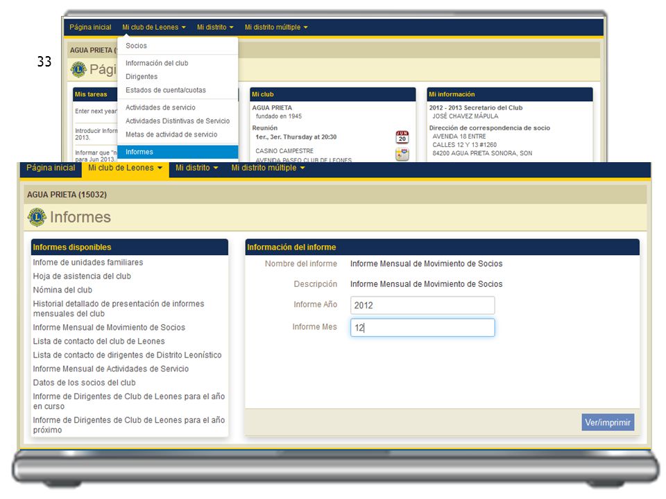Open Metas de actividad de servicio entry
Viewport: 666px width, 499px height.
click(178, 134)
